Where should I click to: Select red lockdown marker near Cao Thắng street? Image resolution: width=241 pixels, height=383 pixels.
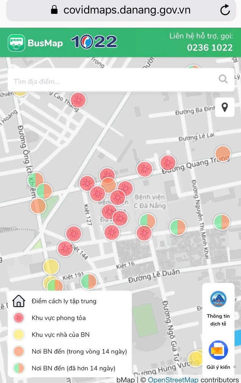point(78,100)
